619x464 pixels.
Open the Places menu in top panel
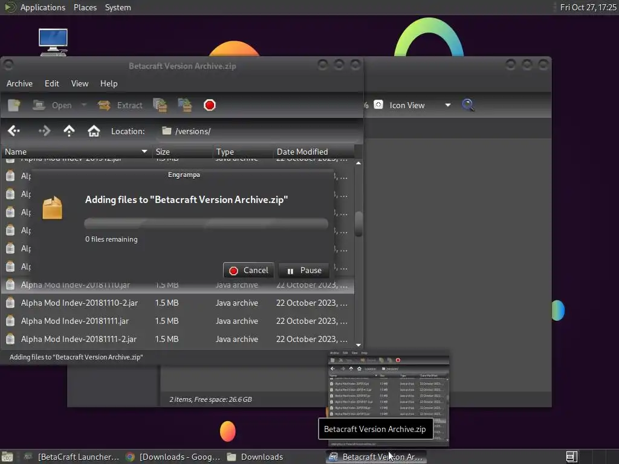[85, 7]
